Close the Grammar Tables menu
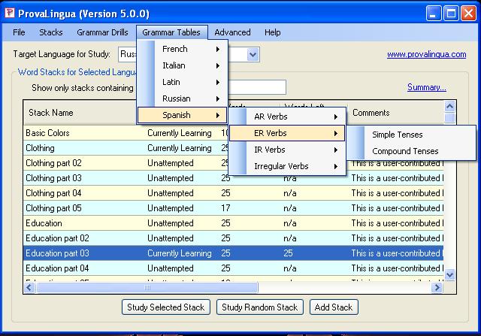Viewport: 481px width, 336px height. click(x=171, y=32)
